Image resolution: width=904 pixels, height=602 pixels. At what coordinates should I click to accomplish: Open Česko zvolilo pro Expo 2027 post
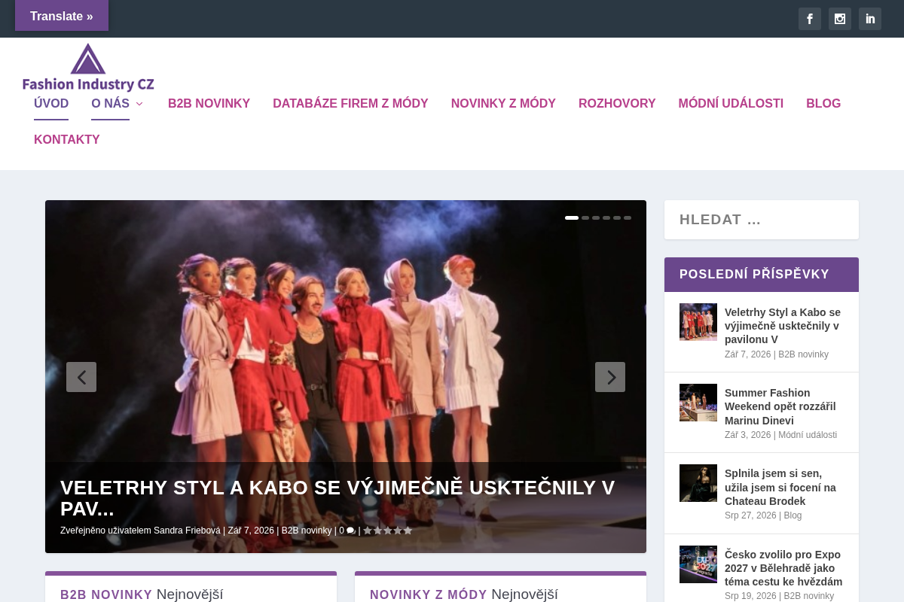coord(783,568)
